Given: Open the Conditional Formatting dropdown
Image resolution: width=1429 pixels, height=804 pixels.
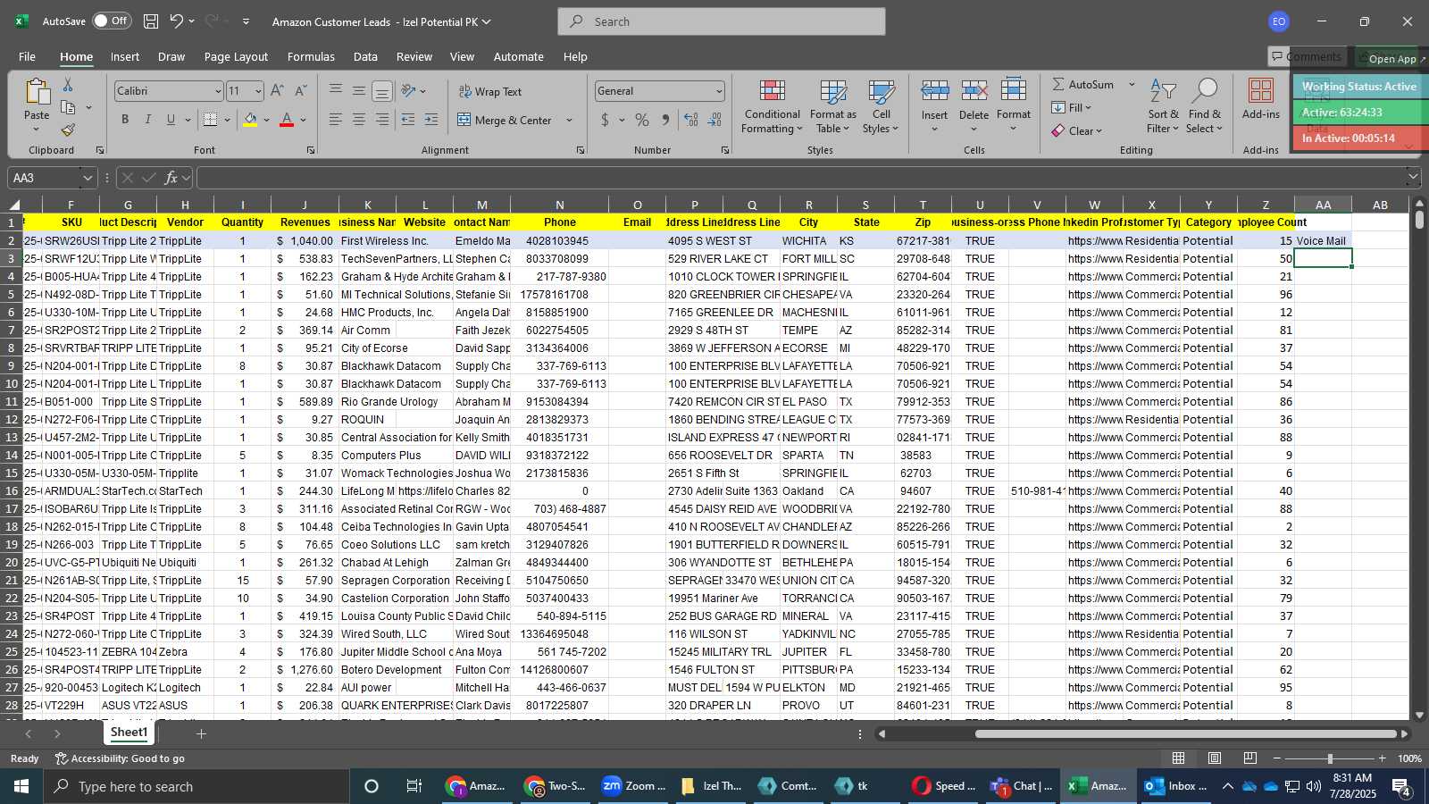Looking at the screenshot, I should point(773,107).
